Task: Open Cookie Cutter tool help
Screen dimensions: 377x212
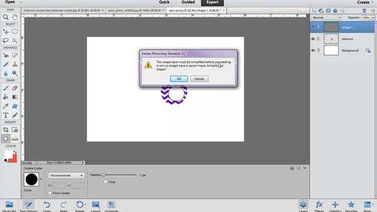Action: pyautogui.click(x=292, y=168)
